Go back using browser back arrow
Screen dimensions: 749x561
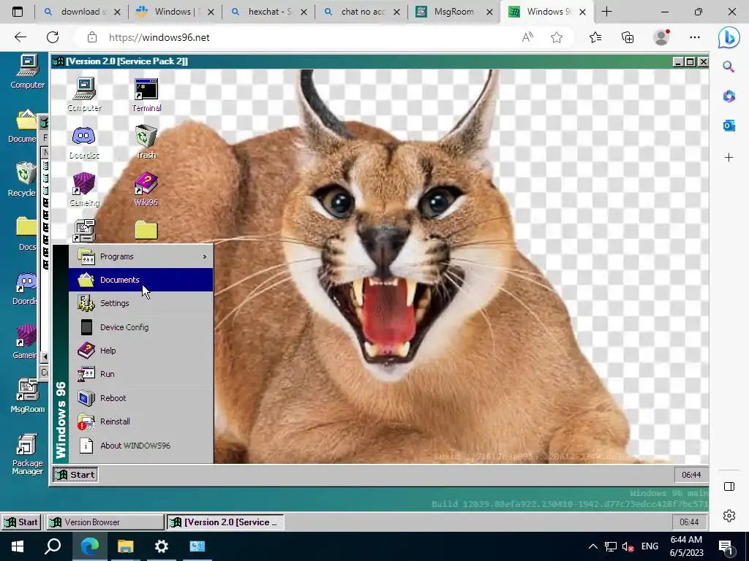click(20, 37)
